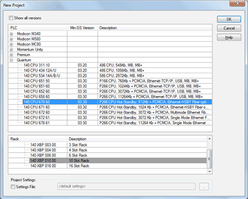Screen dimensions: 248x199
Task: Choose rack 140 XBP 006 00
Action: click(43, 155)
